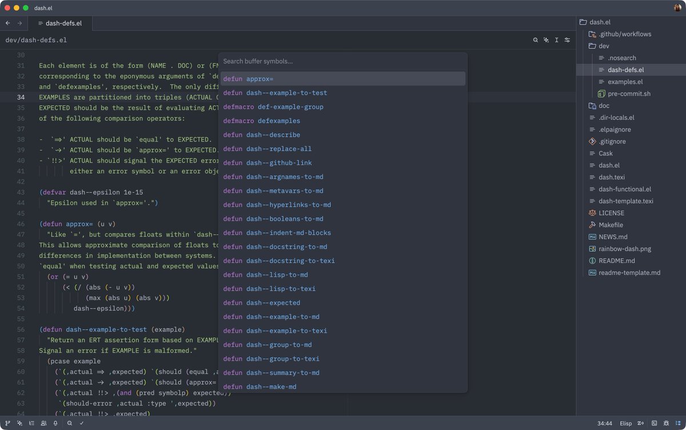The height and width of the screenshot is (430, 686).
Task: Show diagnostics checkmark in status bar
Action: pyautogui.click(x=82, y=423)
